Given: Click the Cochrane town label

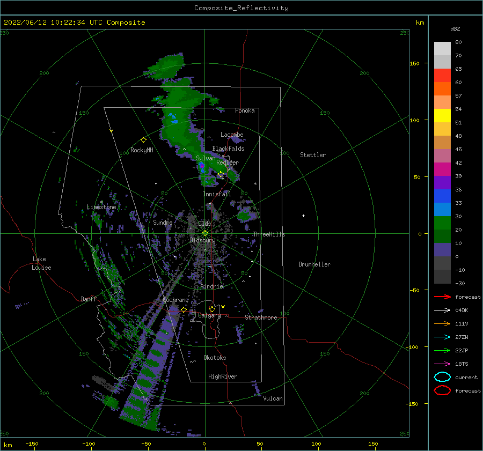Looking at the screenshot, I should click(175, 300).
